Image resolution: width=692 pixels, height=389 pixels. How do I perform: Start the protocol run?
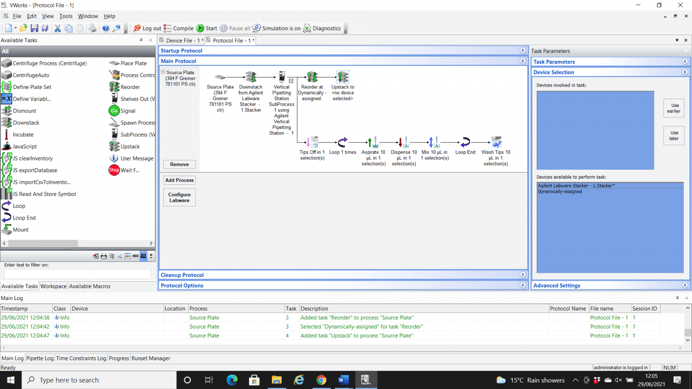tap(207, 29)
